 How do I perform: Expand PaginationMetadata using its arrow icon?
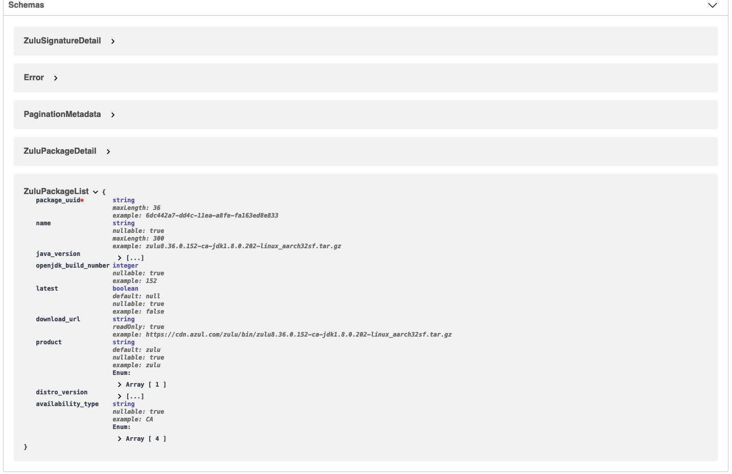[x=113, y=115]
